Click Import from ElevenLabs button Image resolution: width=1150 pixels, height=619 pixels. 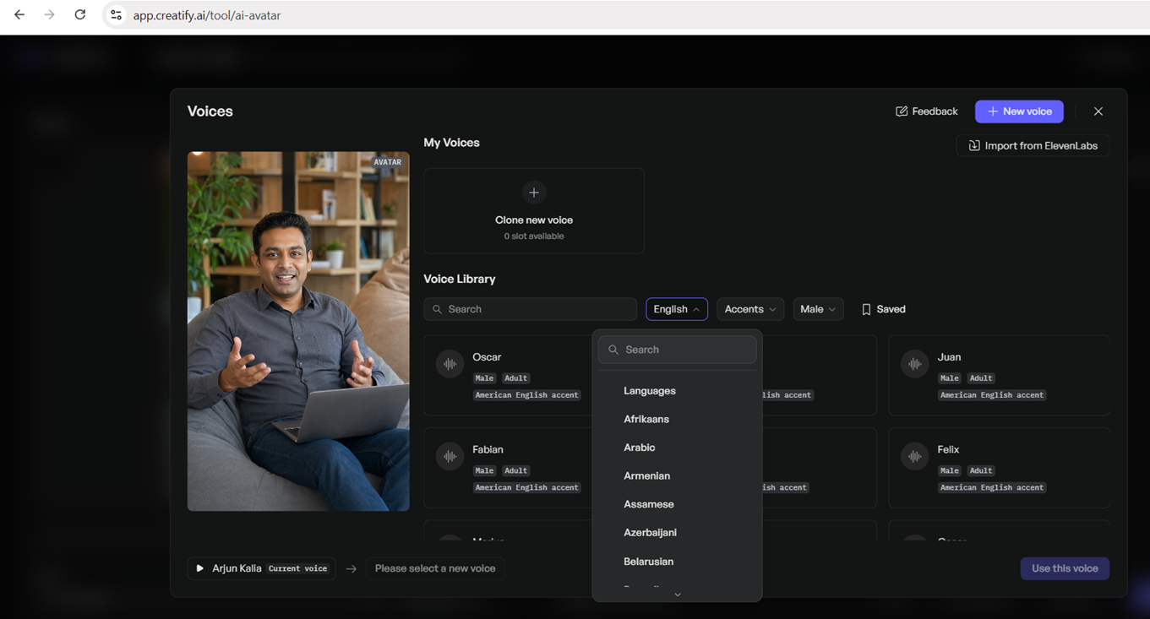coord(1033,146)
